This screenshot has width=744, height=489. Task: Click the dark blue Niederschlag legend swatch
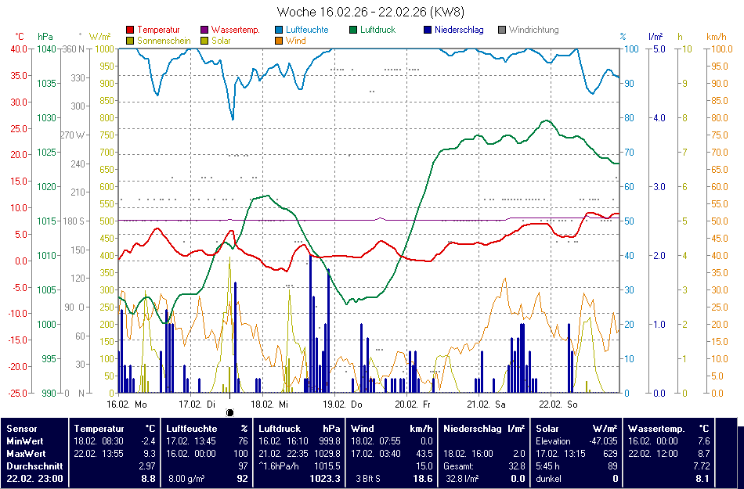[428, 30]
